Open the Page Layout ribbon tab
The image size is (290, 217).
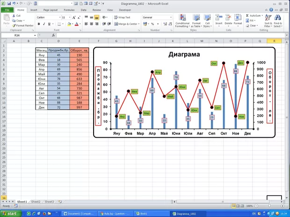(x=51, y=9)
